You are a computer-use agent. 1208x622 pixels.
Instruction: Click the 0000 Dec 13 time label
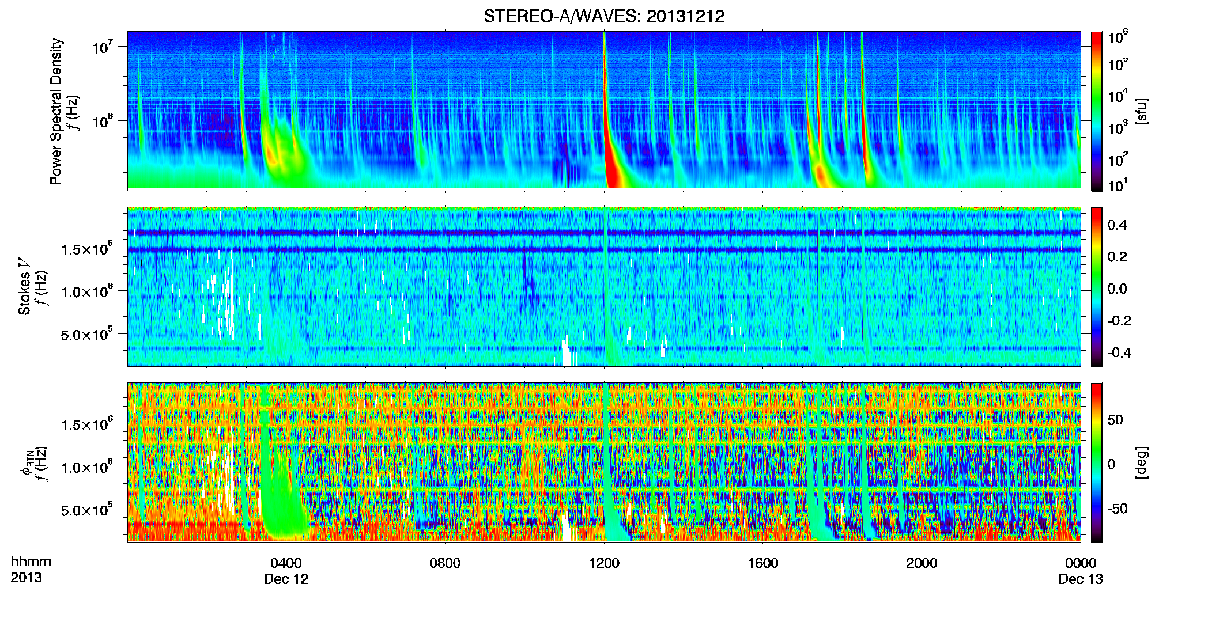(1081, 571)
